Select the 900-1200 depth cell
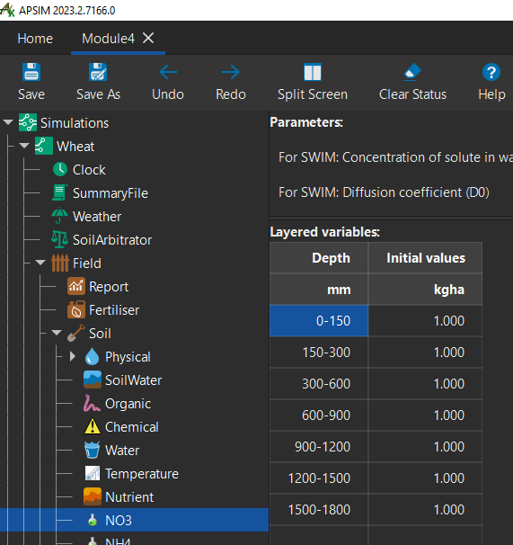Viewport: 513px width, 545px height. point(319,447)
